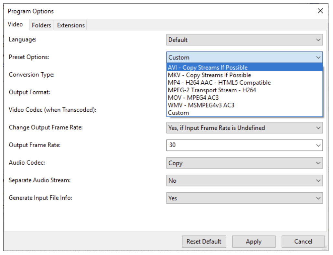Viewport: 333px width, 255px height.
Task: Choose AVI - Copy Streams If Possible
Action: [208, 67]
